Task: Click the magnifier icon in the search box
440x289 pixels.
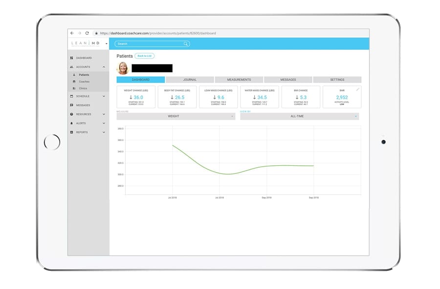Action: click(185, 44)
